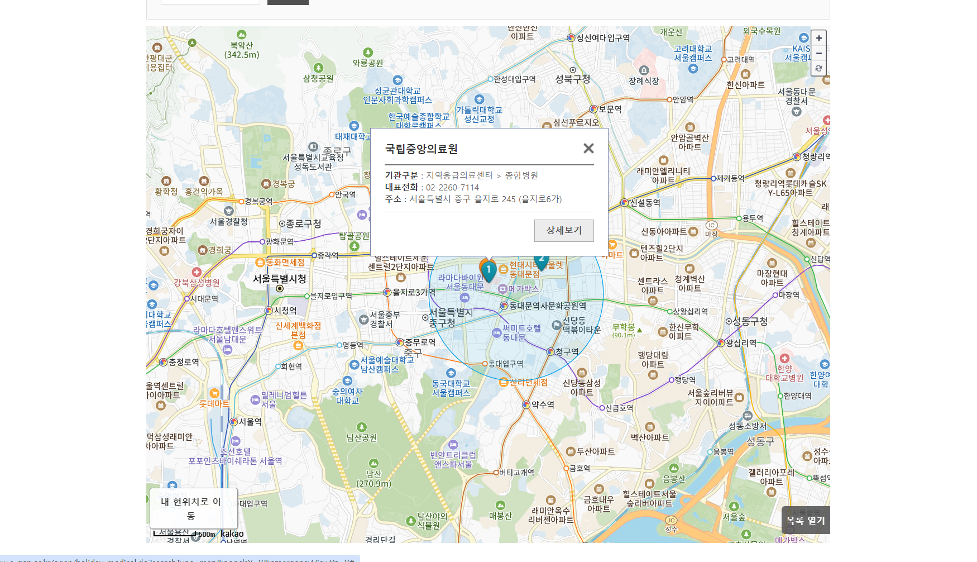
Task: Click the 서울경찰청 police icon
Action: [229, 211]
